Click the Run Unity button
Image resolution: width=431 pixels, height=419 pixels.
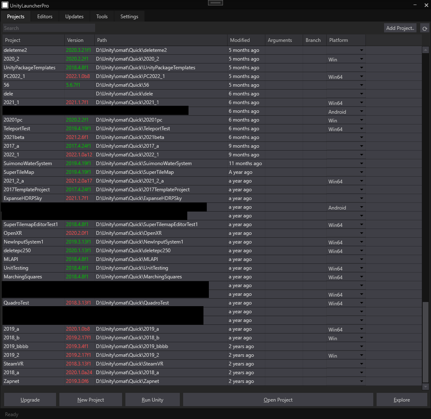click(152, 400)
